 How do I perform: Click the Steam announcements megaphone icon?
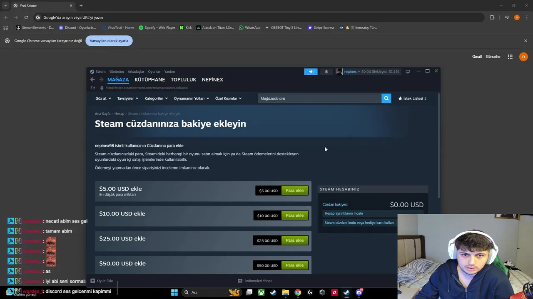(x=311, y=71)
